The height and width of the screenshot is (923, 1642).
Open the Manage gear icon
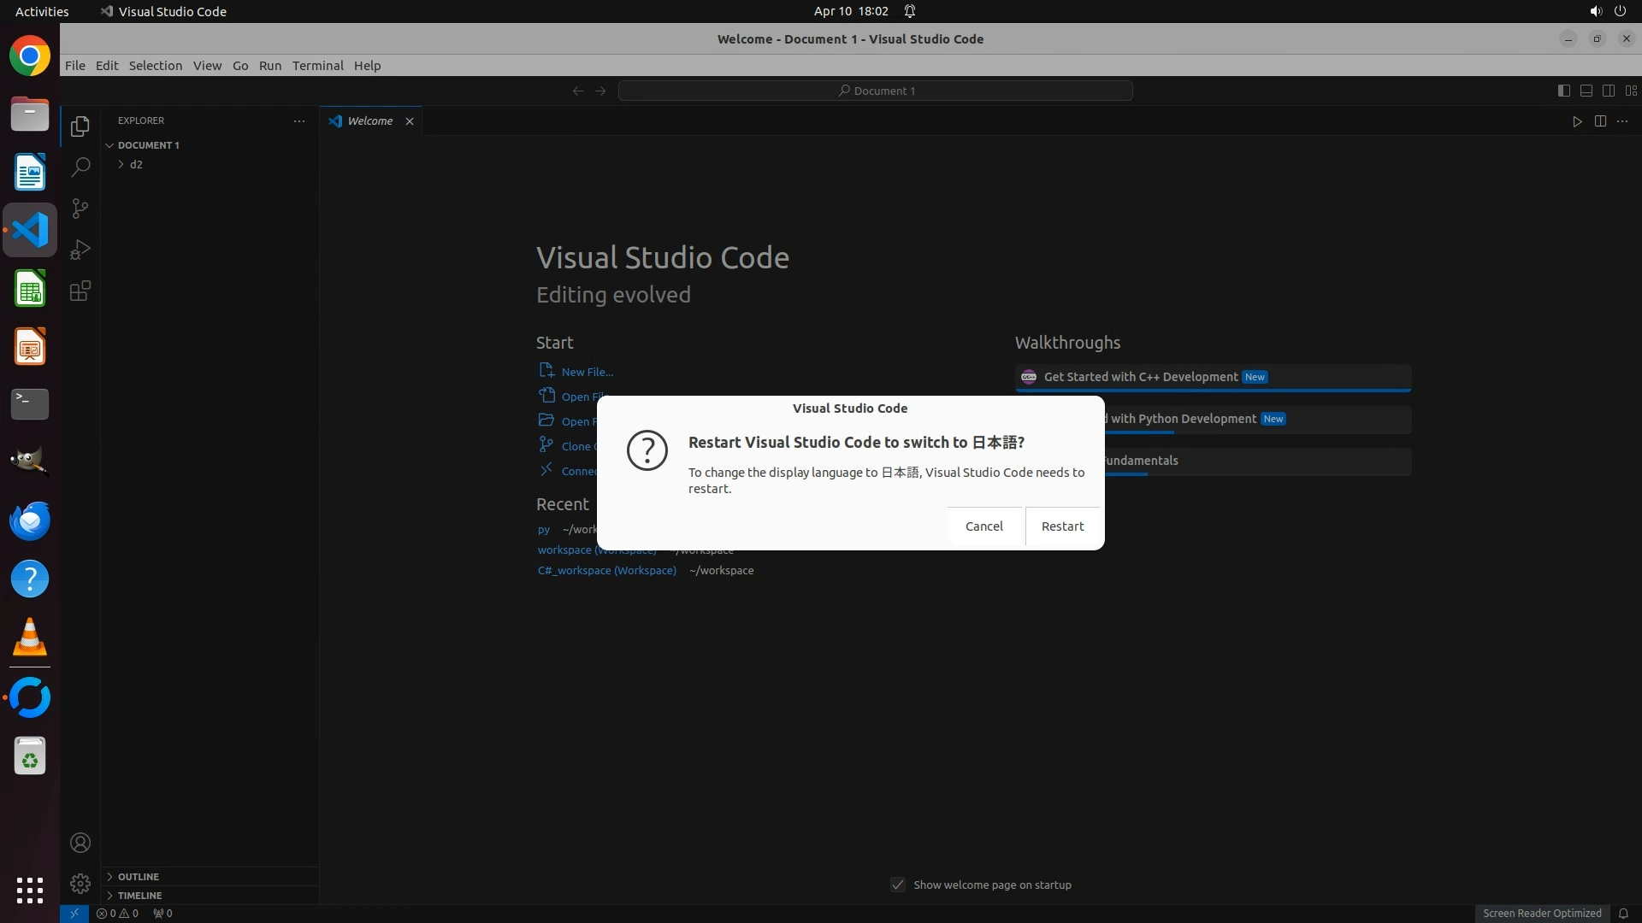pos(80,883)
